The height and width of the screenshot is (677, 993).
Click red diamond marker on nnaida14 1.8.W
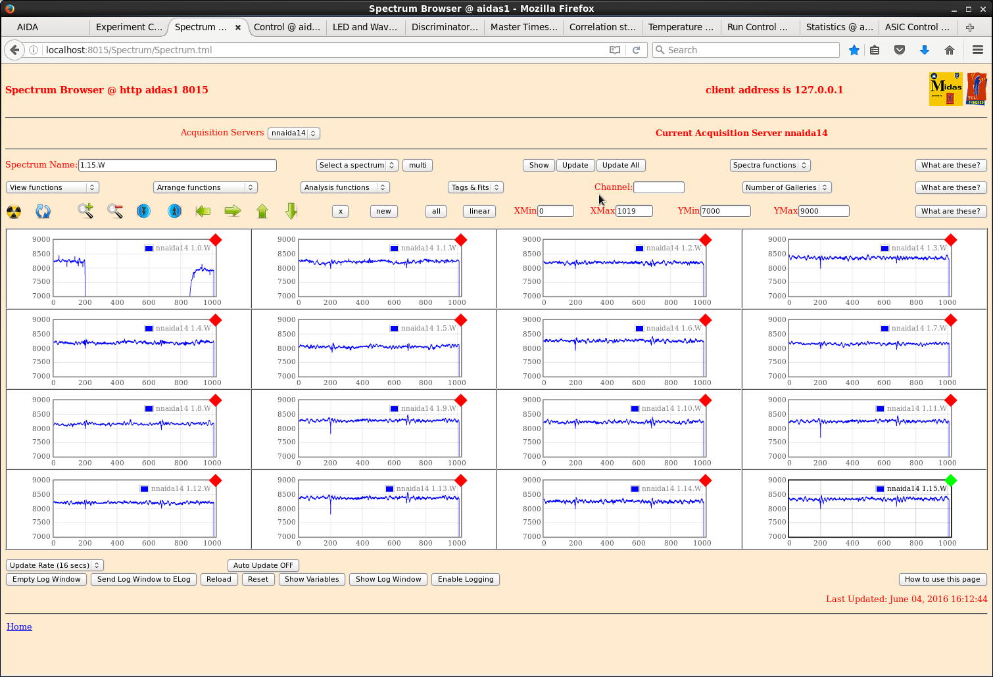point(216,400)
